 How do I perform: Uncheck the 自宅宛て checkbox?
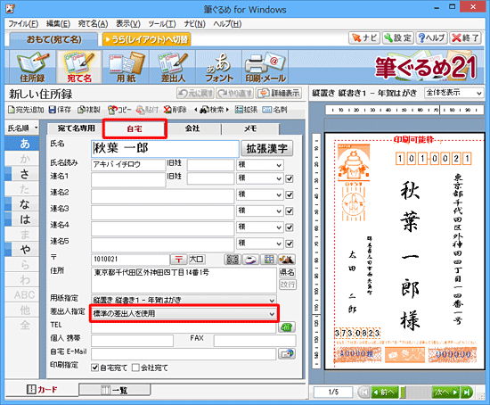[94, 368]
